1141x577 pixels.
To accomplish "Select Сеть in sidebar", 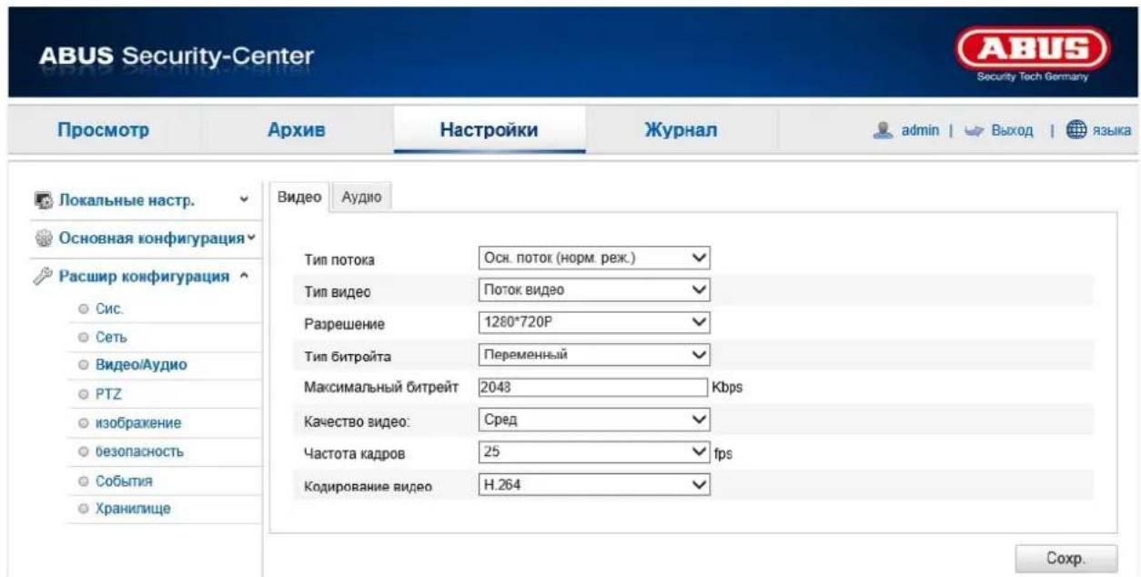I will click(x=111, y=338).
